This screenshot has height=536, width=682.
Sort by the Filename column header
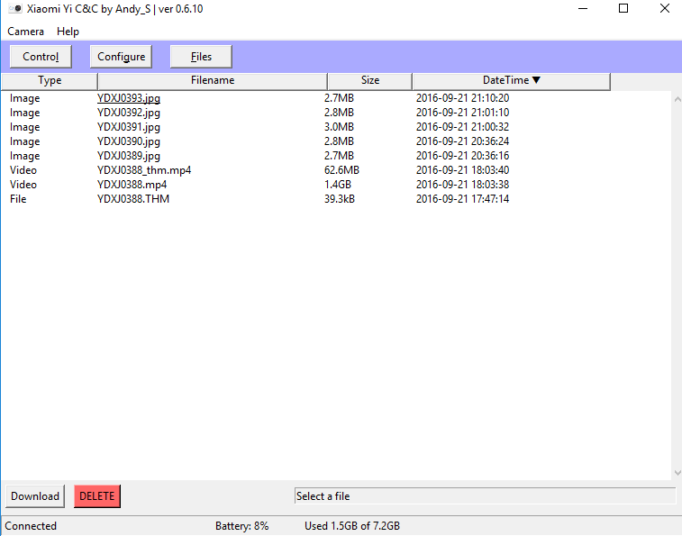[213, 81]
